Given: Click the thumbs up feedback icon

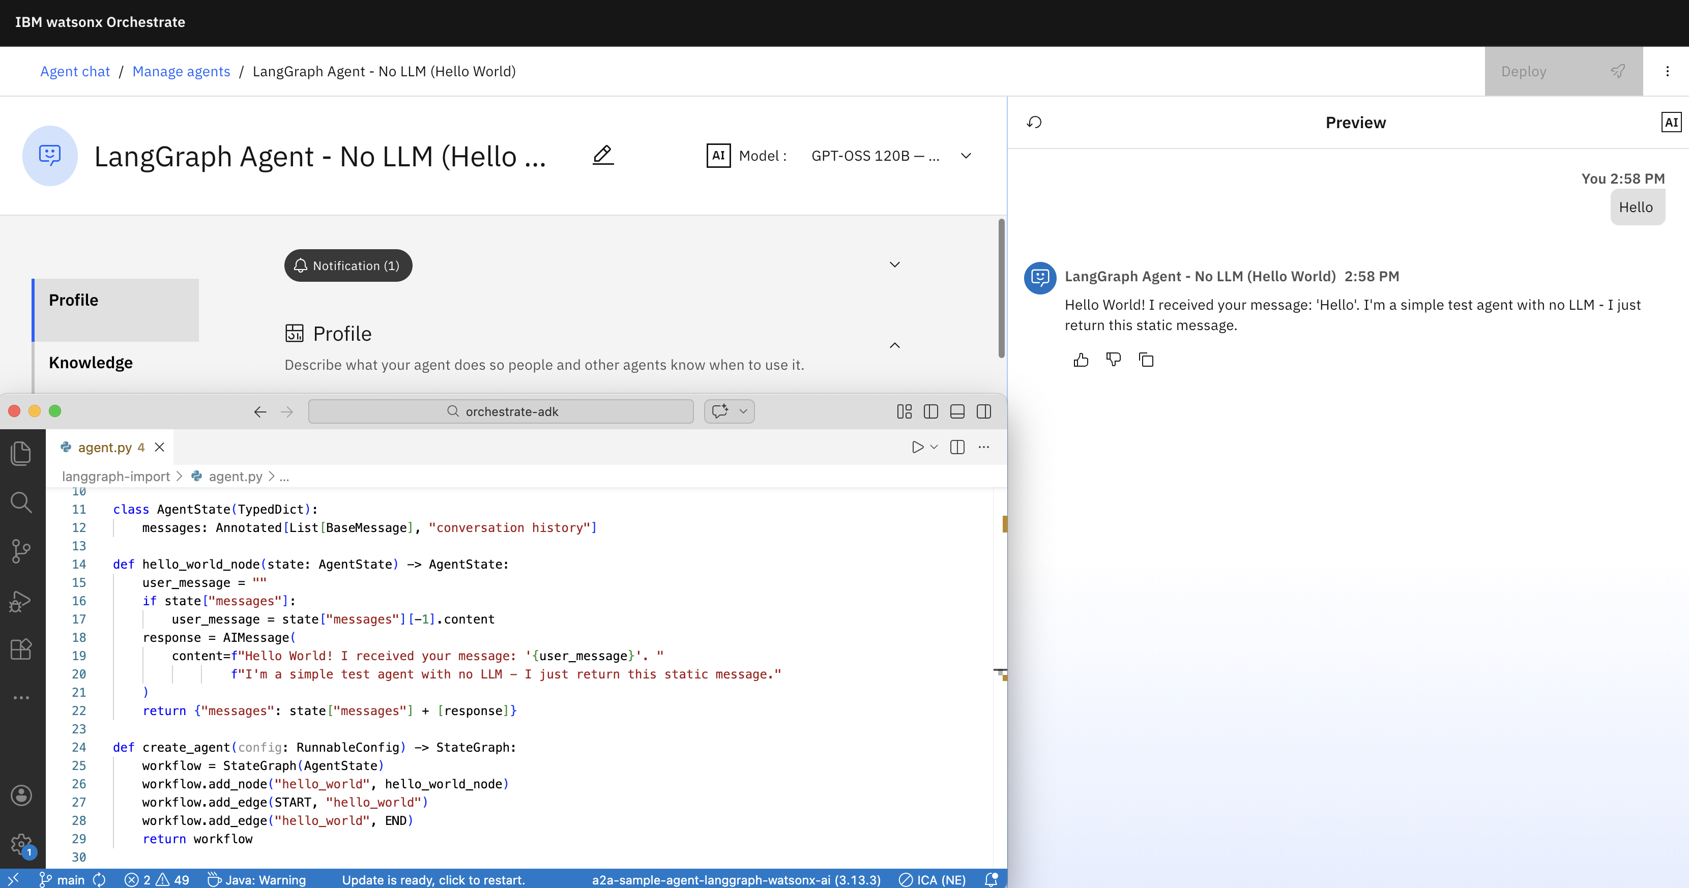Looking at the screenshot, I should pyautogui.click(x=1081, y=360).
